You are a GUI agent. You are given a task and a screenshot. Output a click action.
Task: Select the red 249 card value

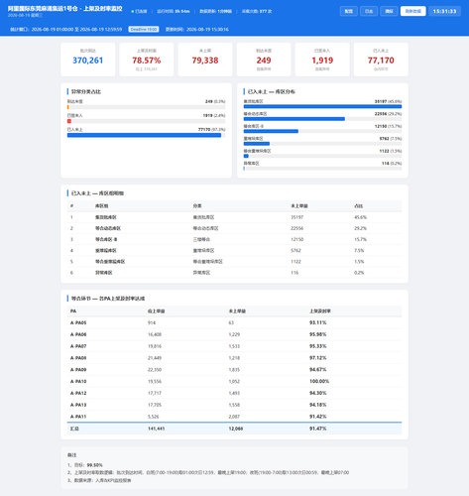point(264,61)
